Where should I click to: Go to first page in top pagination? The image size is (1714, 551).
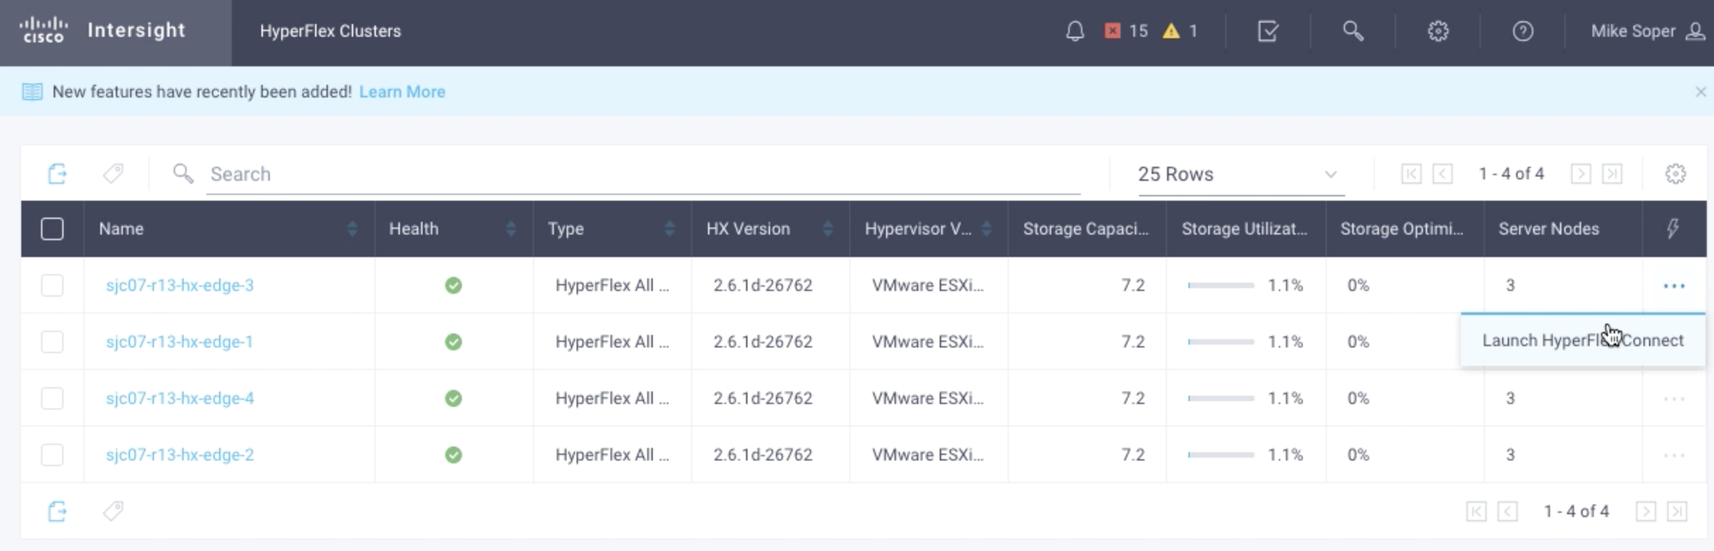click(1411, 174)
